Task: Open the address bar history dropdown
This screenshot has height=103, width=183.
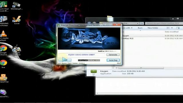Action: point(138,23)
